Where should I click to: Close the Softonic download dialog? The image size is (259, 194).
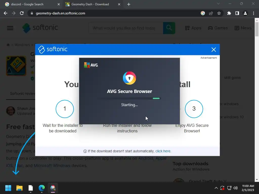[213, 50]
